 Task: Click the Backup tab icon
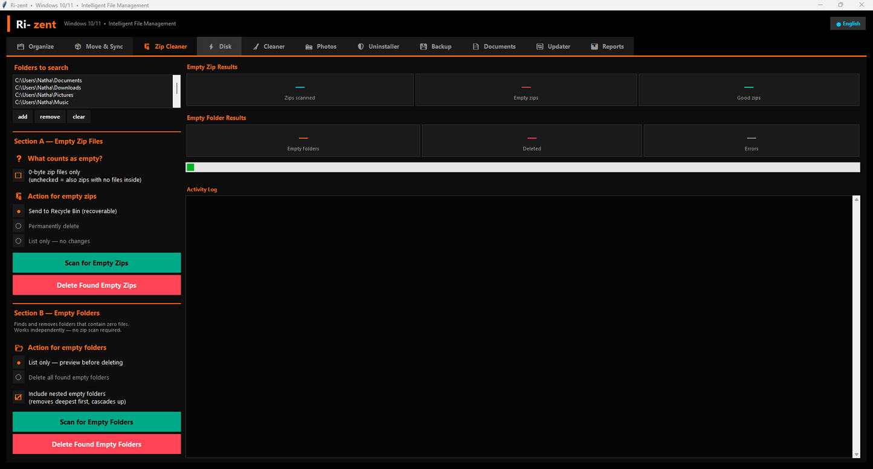(424, 46)
